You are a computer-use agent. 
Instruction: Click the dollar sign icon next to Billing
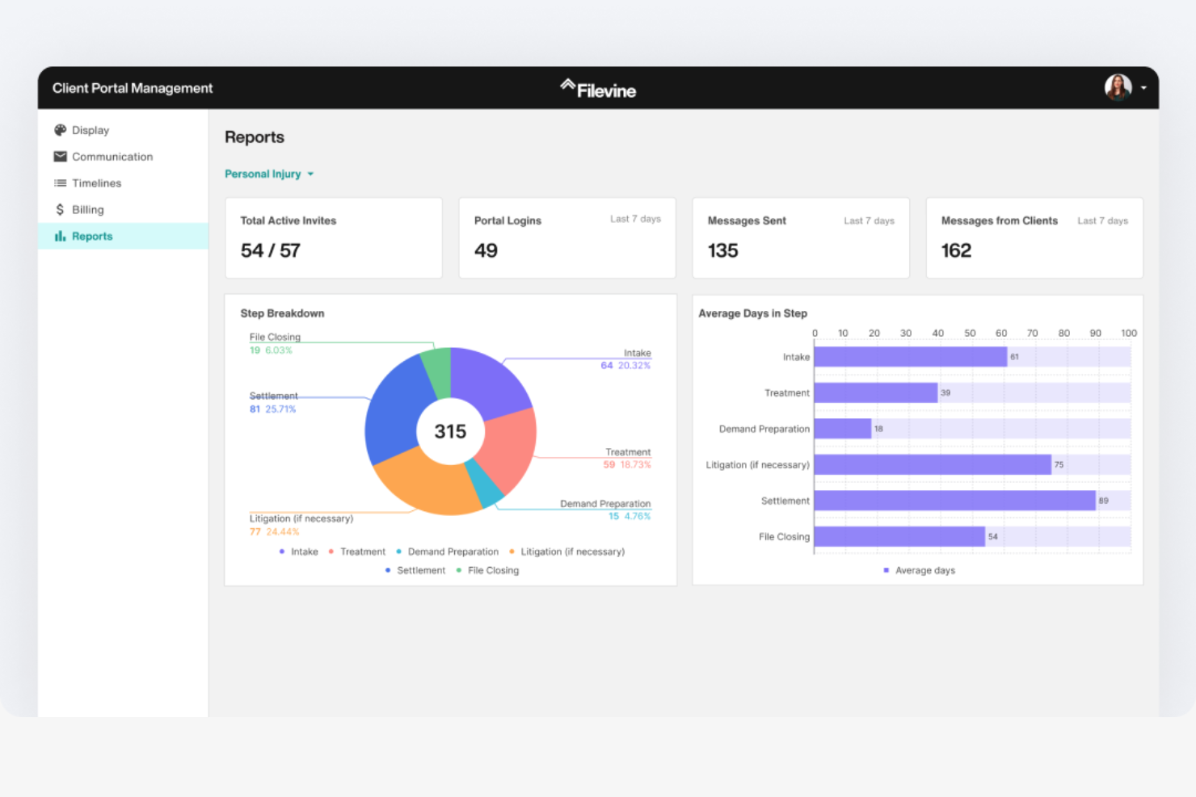[61, 209]
